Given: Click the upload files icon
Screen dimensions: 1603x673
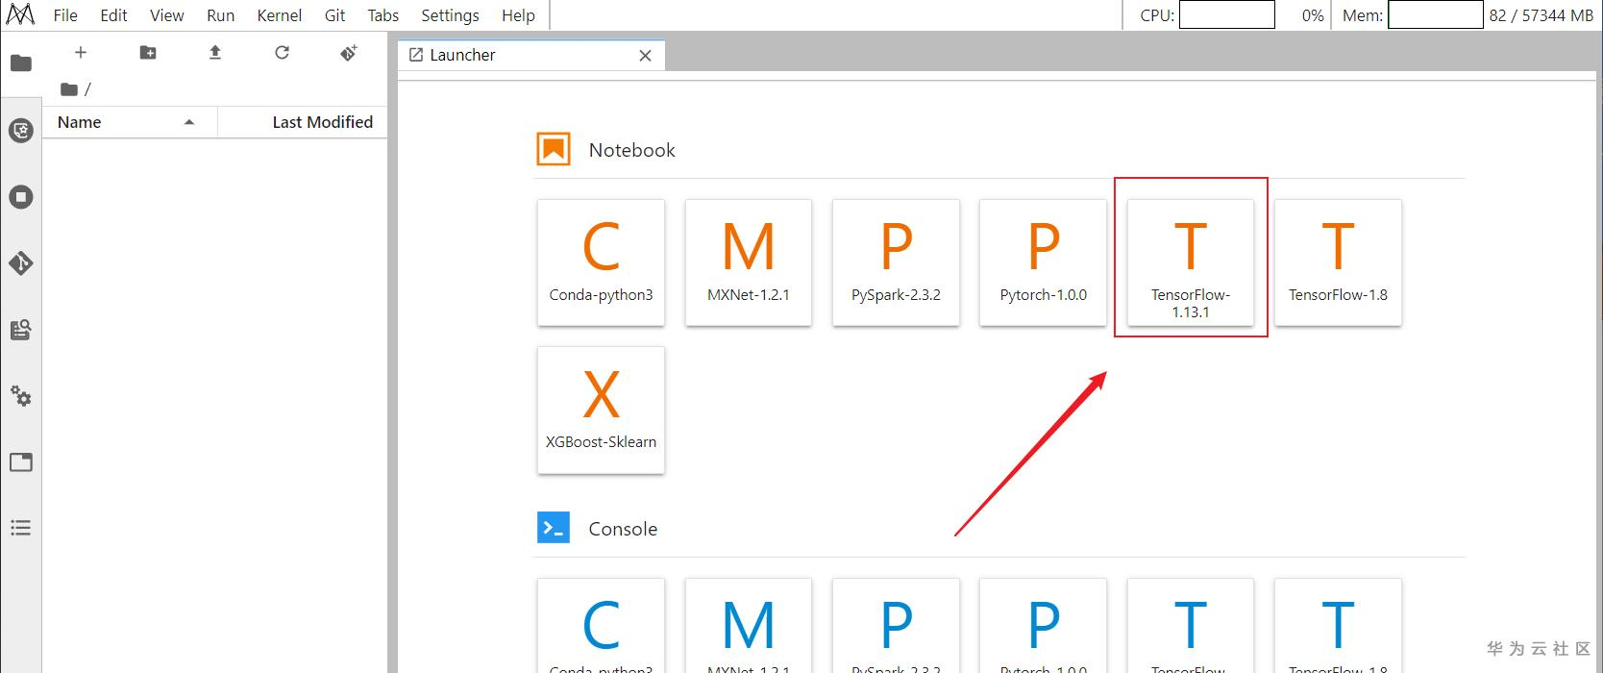Looking at the screenshot, I should 215,53.
